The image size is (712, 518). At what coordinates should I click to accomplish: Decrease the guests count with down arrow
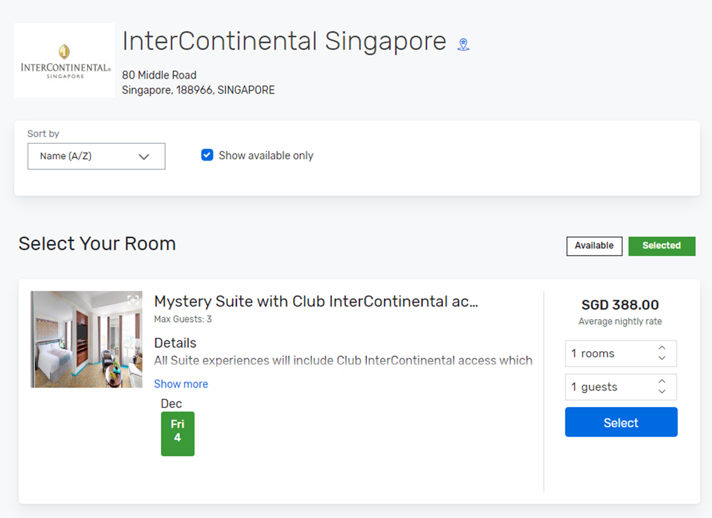pyautogui.click(x=662, y=392)
